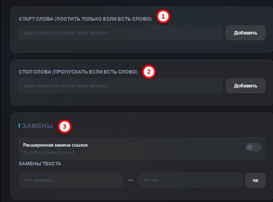Click the Для HTML-ссылок (anchor) subtitle
Viewport: 273px width, 202px height.
pyautogui.click(x=49, y=153)
